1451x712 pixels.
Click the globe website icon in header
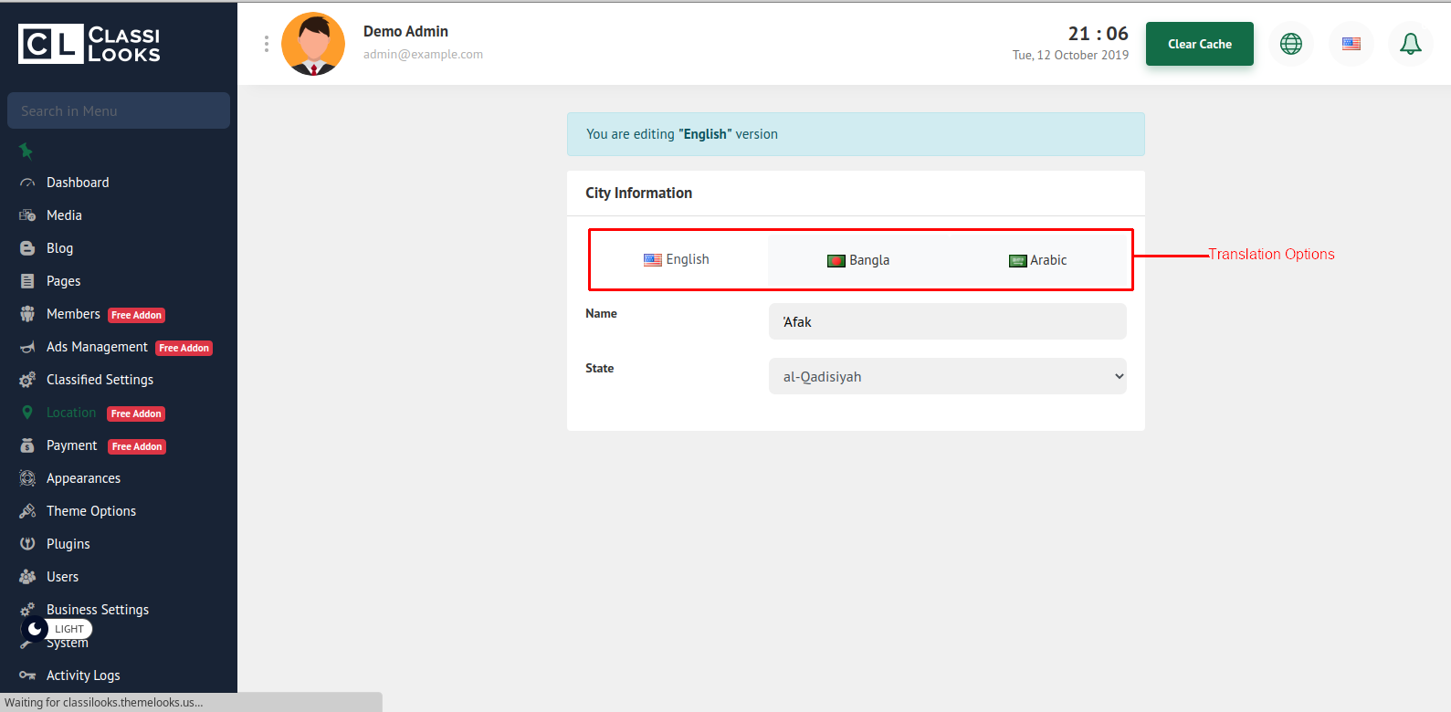pyautogui.click(x=1290, y=44)
